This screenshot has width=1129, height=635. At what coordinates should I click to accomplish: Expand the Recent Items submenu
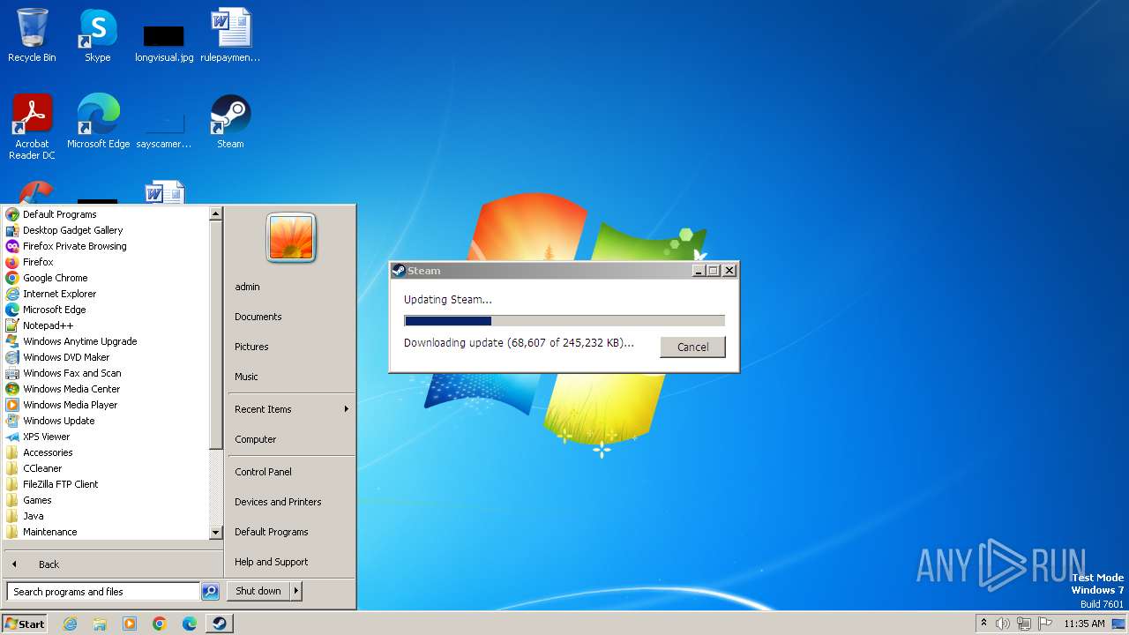pyautogui.click(x=291, y=409)
